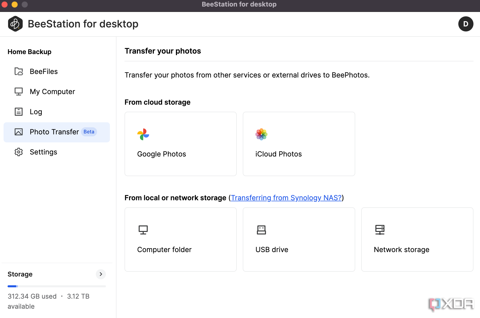Click the 312.34 GB used text
Image resolution: width=480 pixels, height=318 pixels.
point(32,296)
